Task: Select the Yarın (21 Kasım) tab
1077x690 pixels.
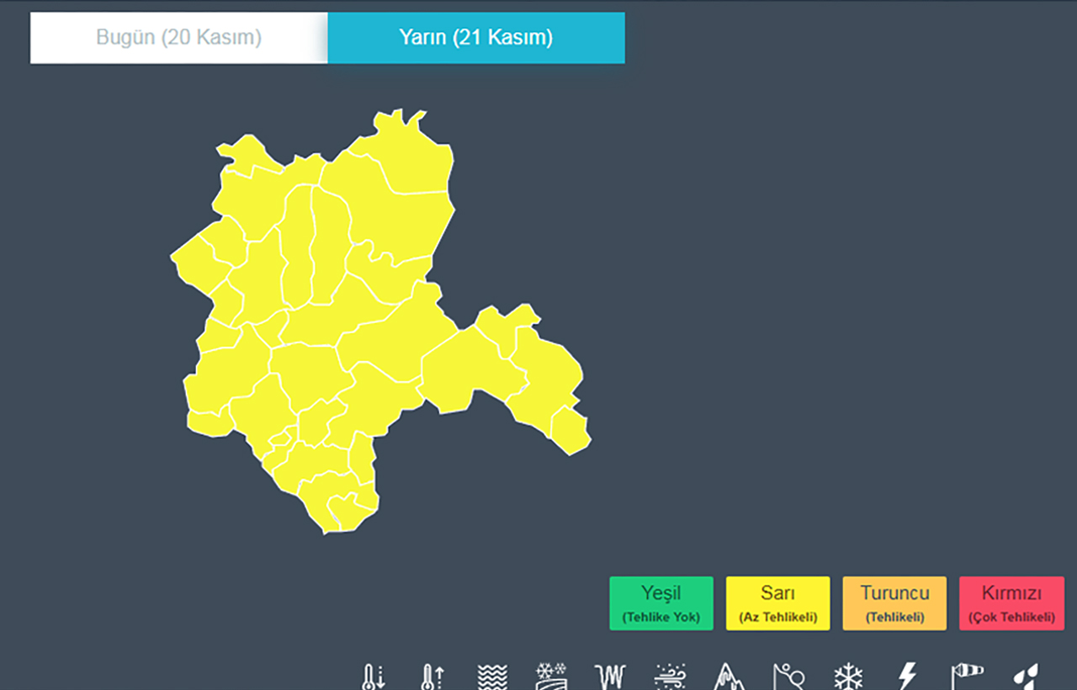Action: tap(476, 38)
